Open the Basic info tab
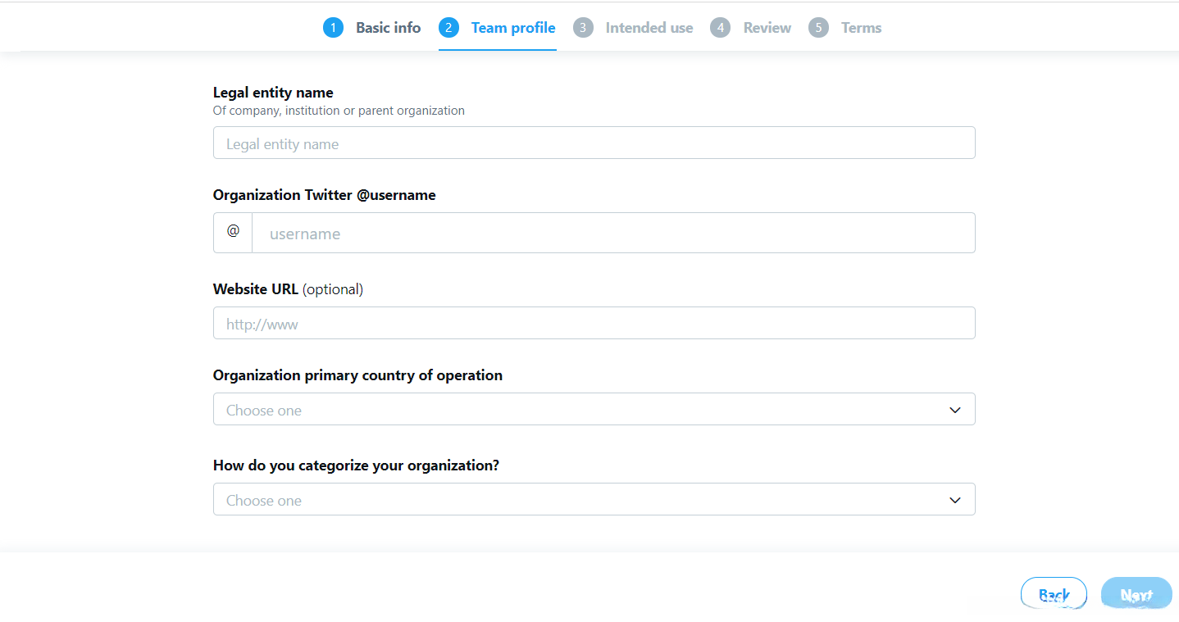 tap(388, 28)
